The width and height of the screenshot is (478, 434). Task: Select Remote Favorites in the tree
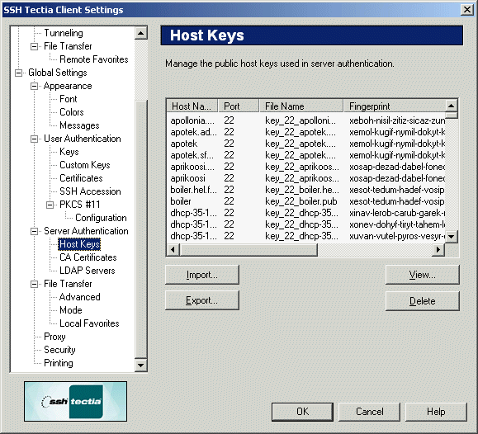click(x=94, y=59)
